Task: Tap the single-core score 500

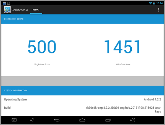Action: pyautogui.click(x=42, y=47)
